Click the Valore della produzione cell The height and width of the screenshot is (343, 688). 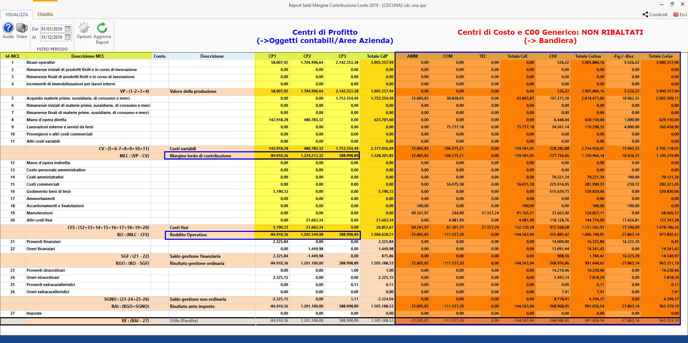pyautogui.click(x=211, y=91)
